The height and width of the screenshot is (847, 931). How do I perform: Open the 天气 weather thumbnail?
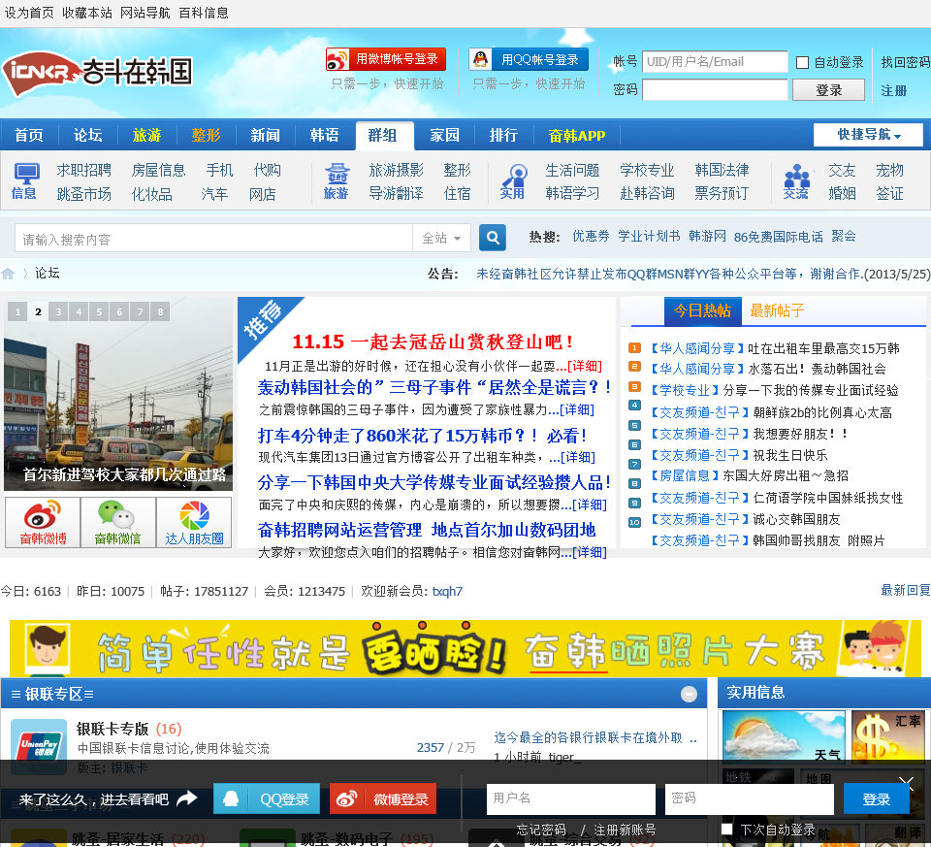(784, 736)
